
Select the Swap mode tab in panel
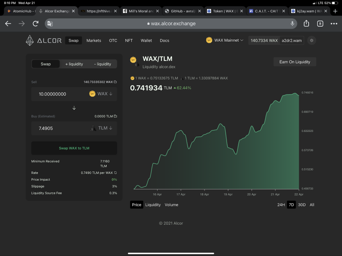tap(45, 64)
